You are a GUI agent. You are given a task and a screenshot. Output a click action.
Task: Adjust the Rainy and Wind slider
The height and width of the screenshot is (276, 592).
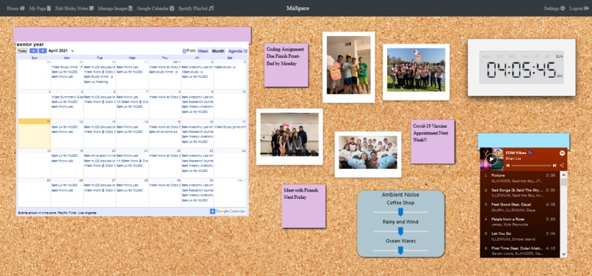click(x=400, y=231)
